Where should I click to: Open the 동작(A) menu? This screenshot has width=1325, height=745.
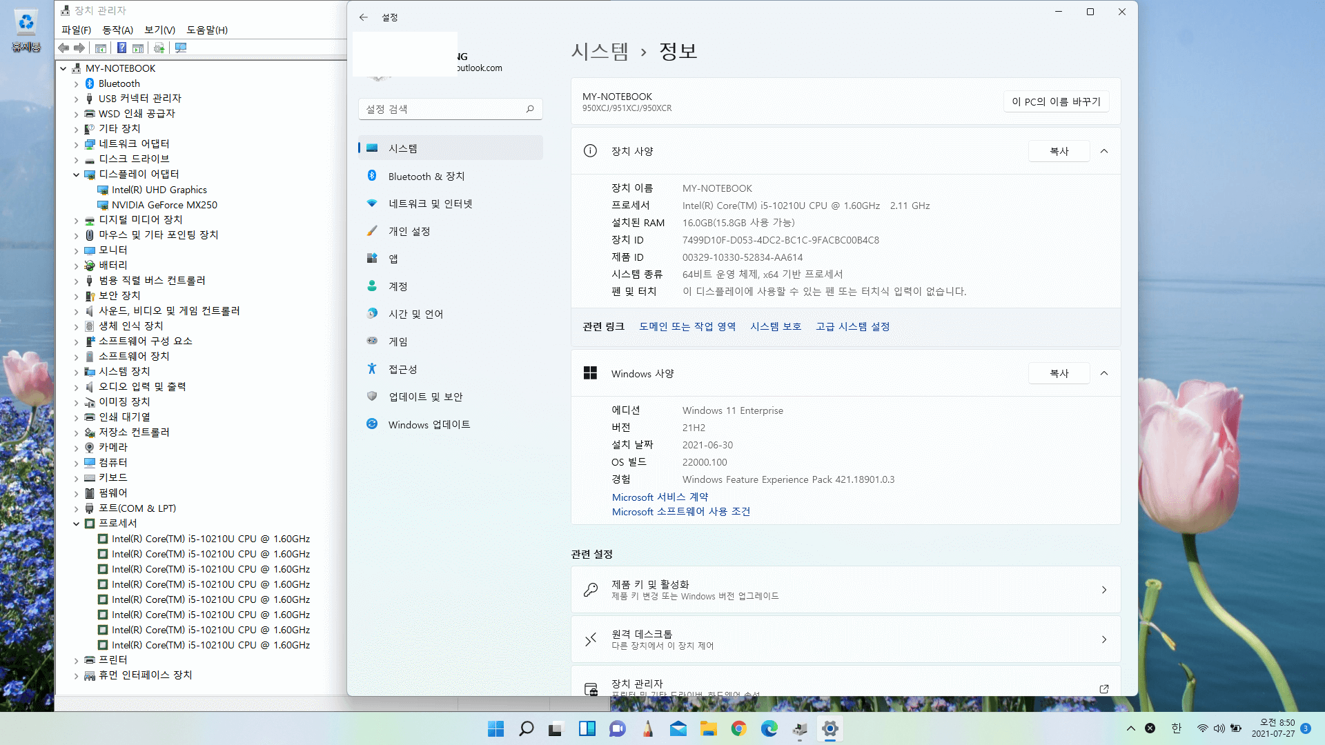point(117,30)
